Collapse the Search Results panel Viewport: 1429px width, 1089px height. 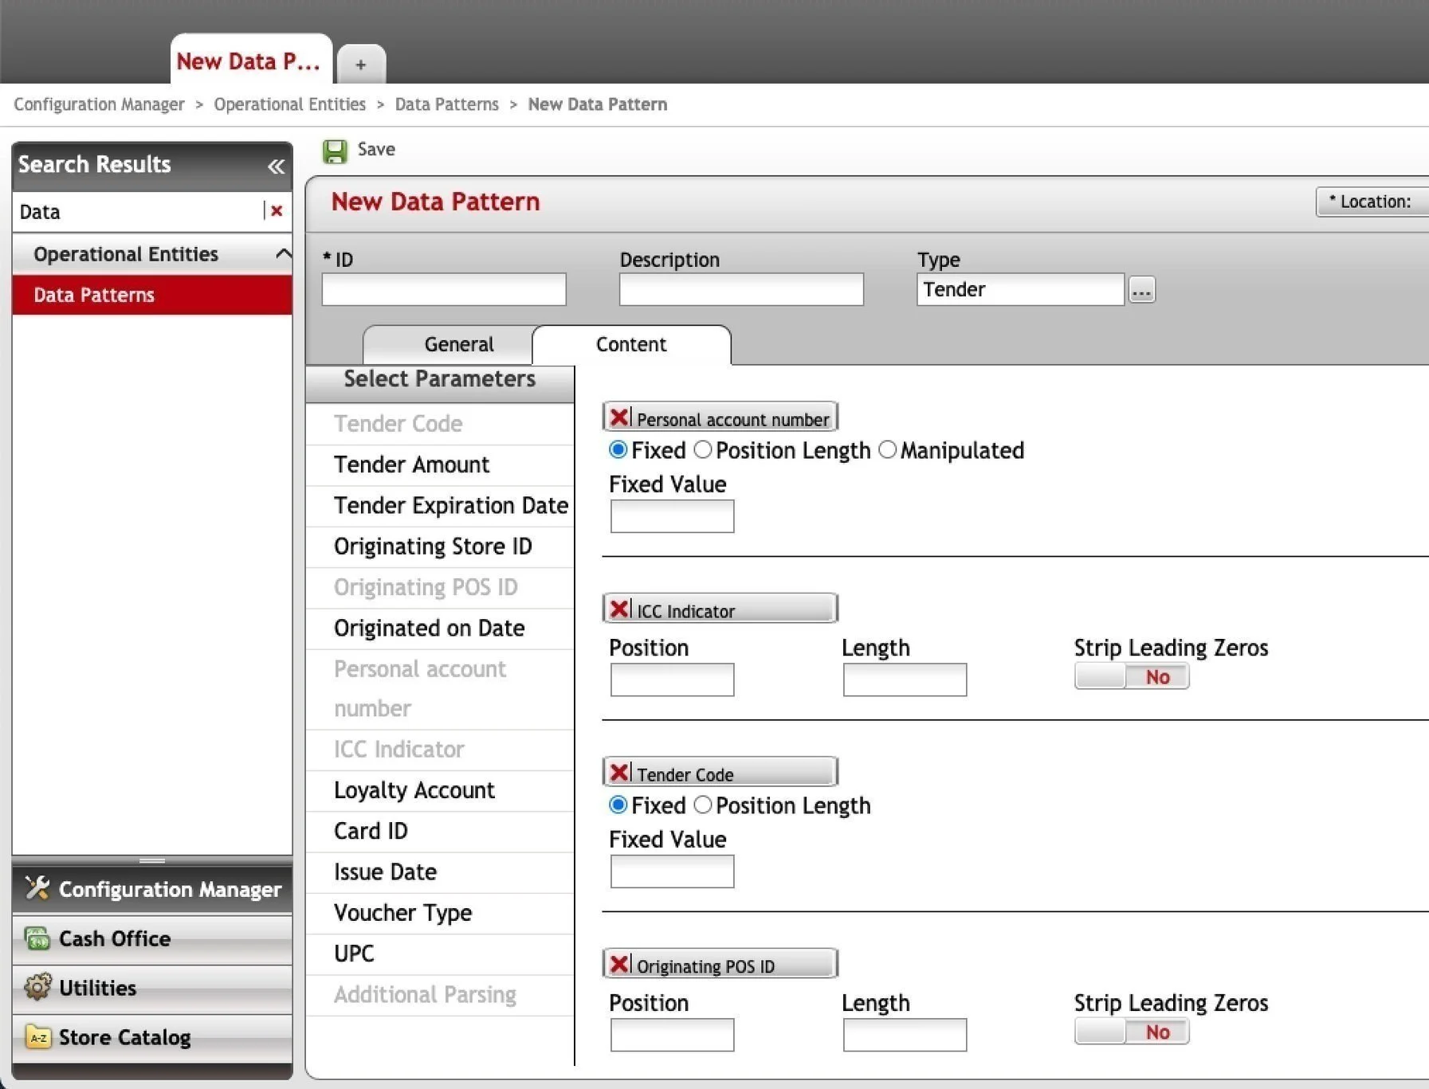tap(276, 166)
